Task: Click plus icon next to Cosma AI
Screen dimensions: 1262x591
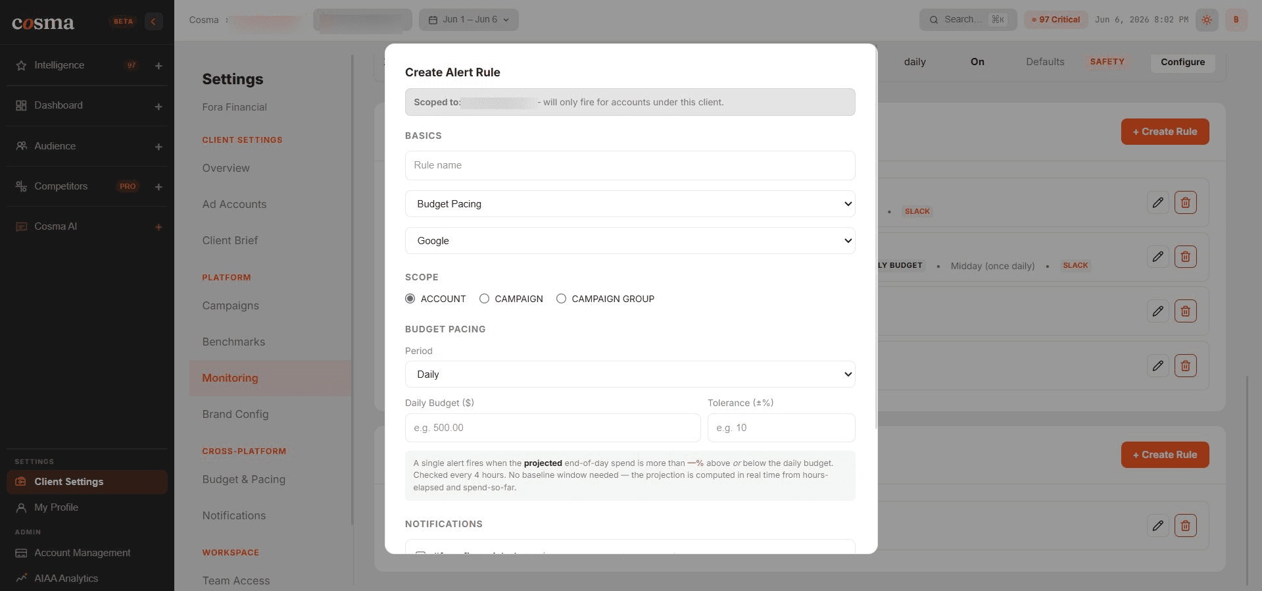Action: tap(158, 227)
